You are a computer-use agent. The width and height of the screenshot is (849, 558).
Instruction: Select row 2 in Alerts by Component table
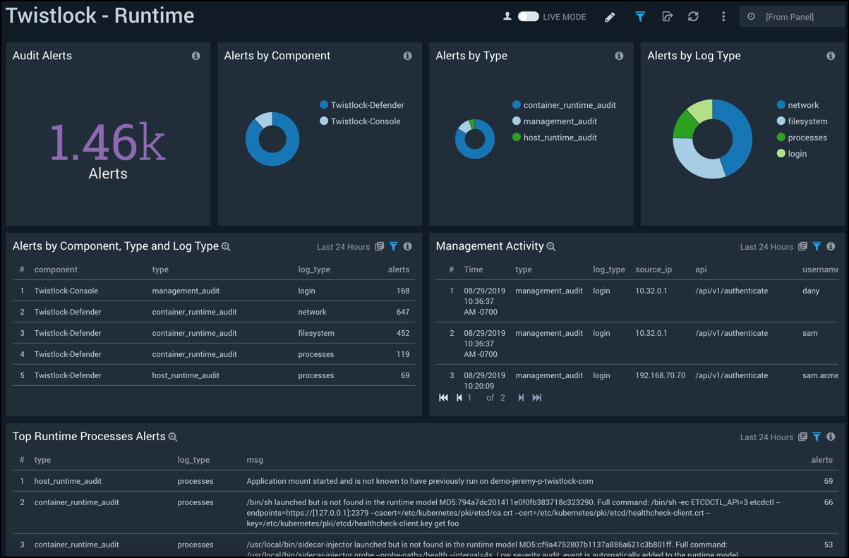(x=212, y=311)
